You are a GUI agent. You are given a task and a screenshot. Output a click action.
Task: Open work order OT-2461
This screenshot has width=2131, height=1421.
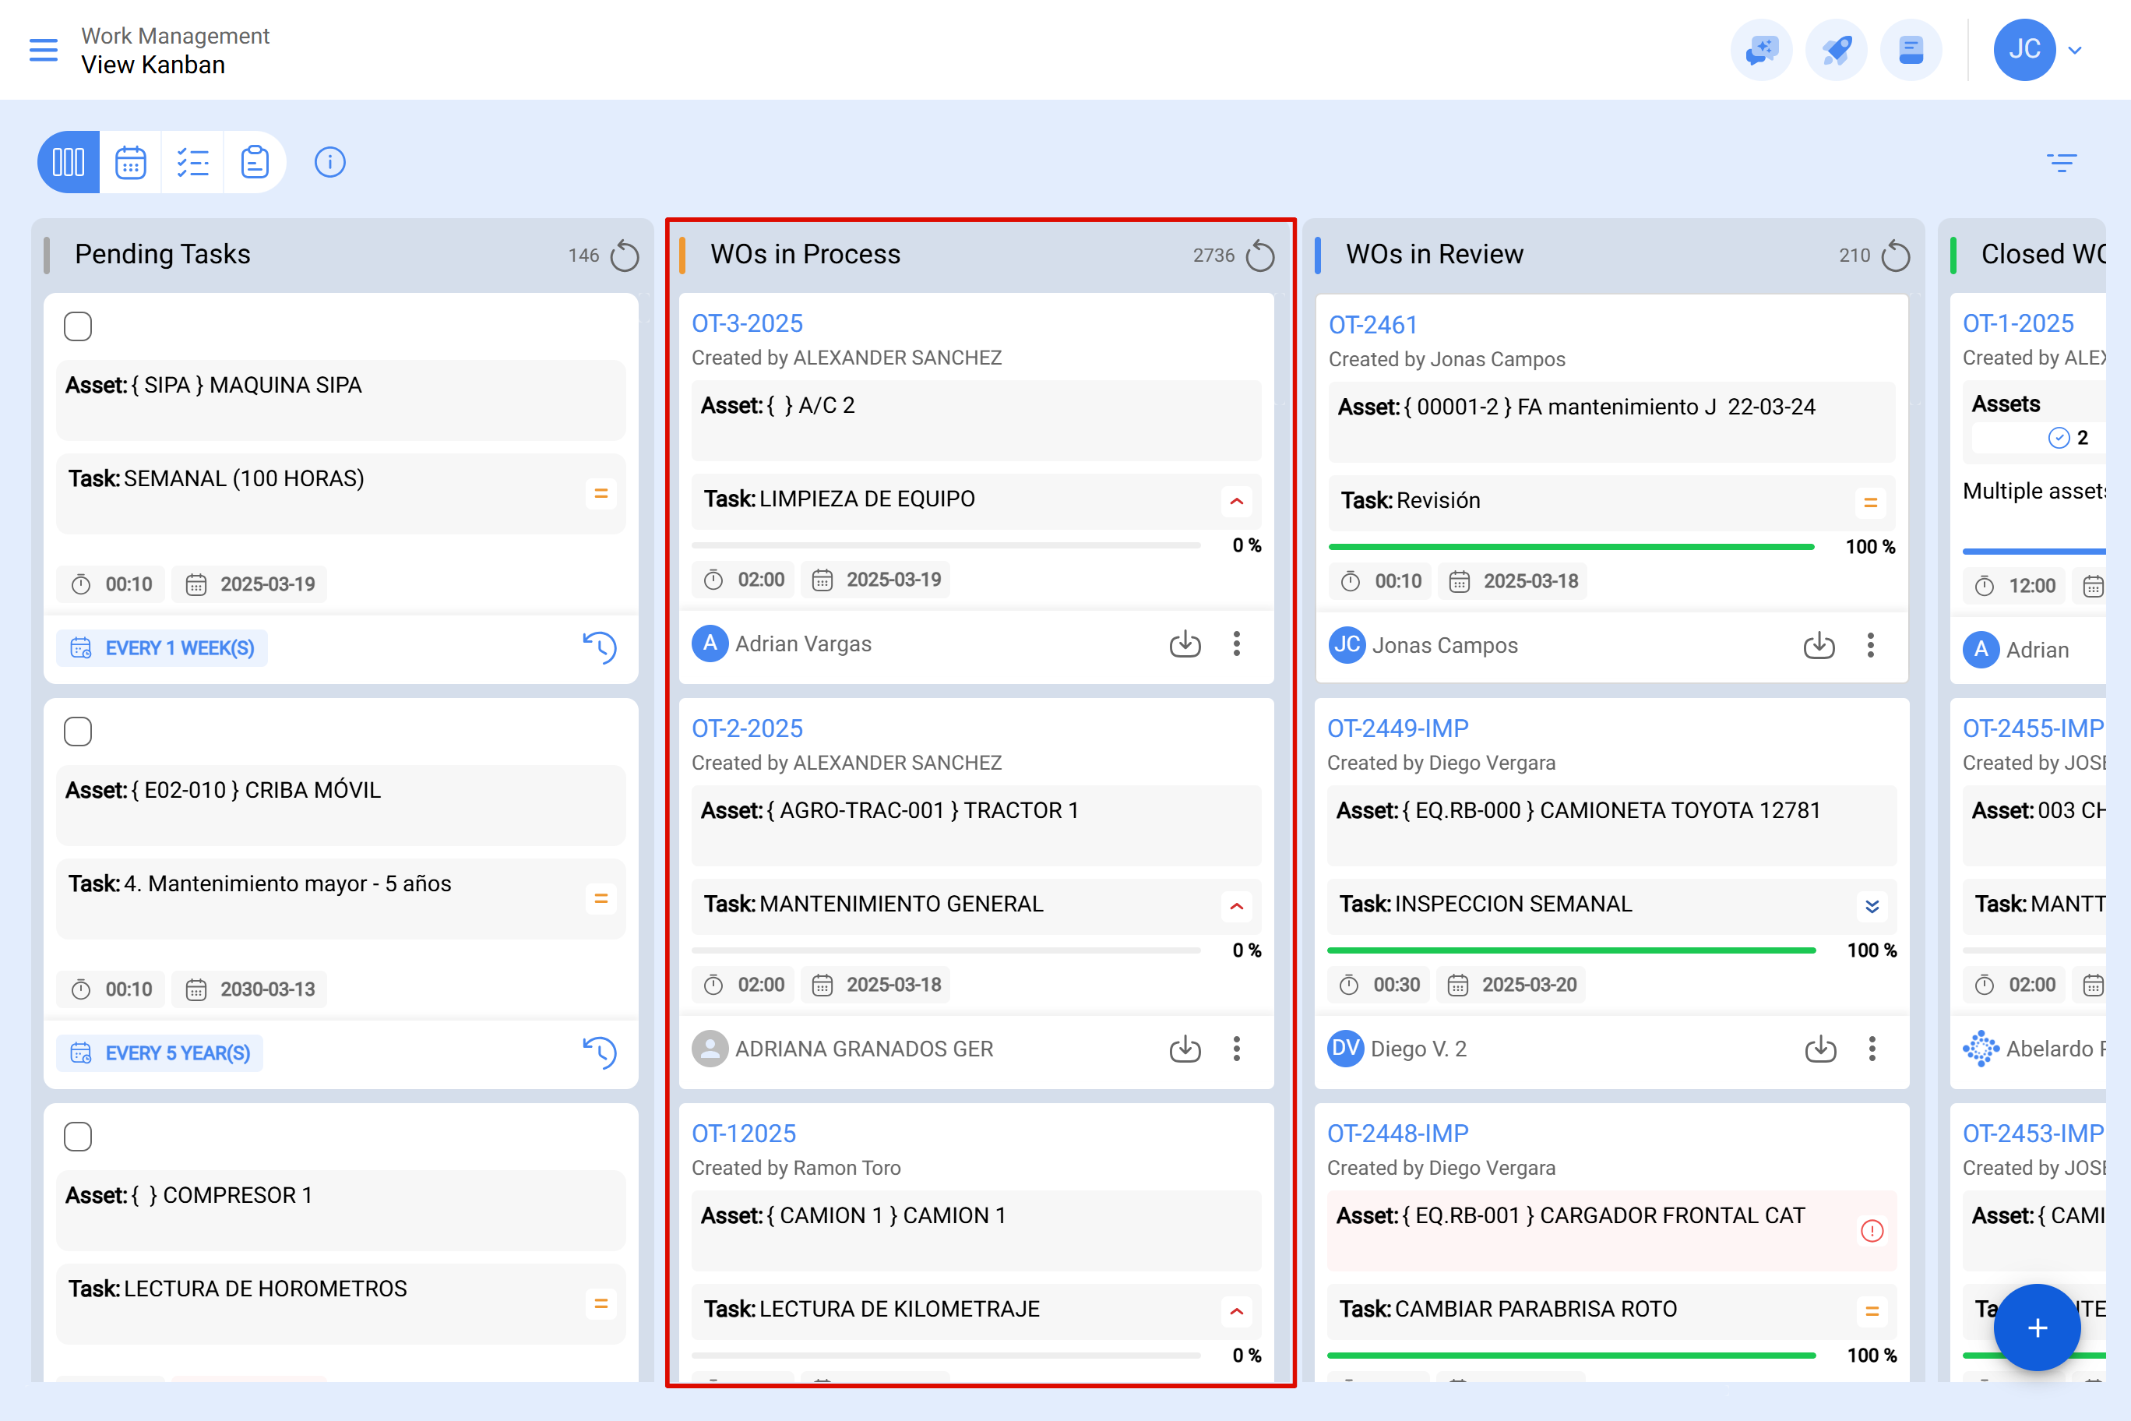click(x=1372, y=324)
